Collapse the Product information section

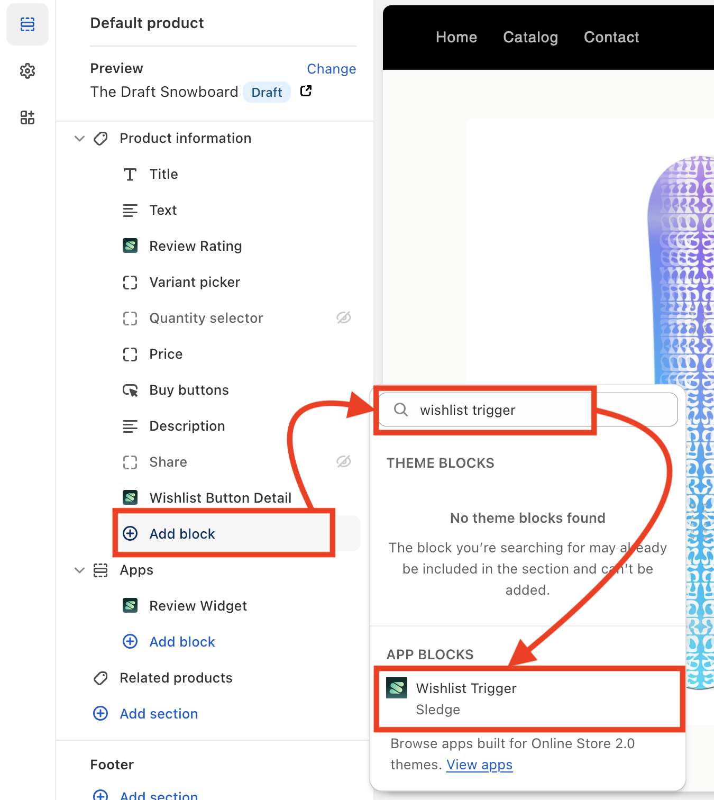(79, 139)
